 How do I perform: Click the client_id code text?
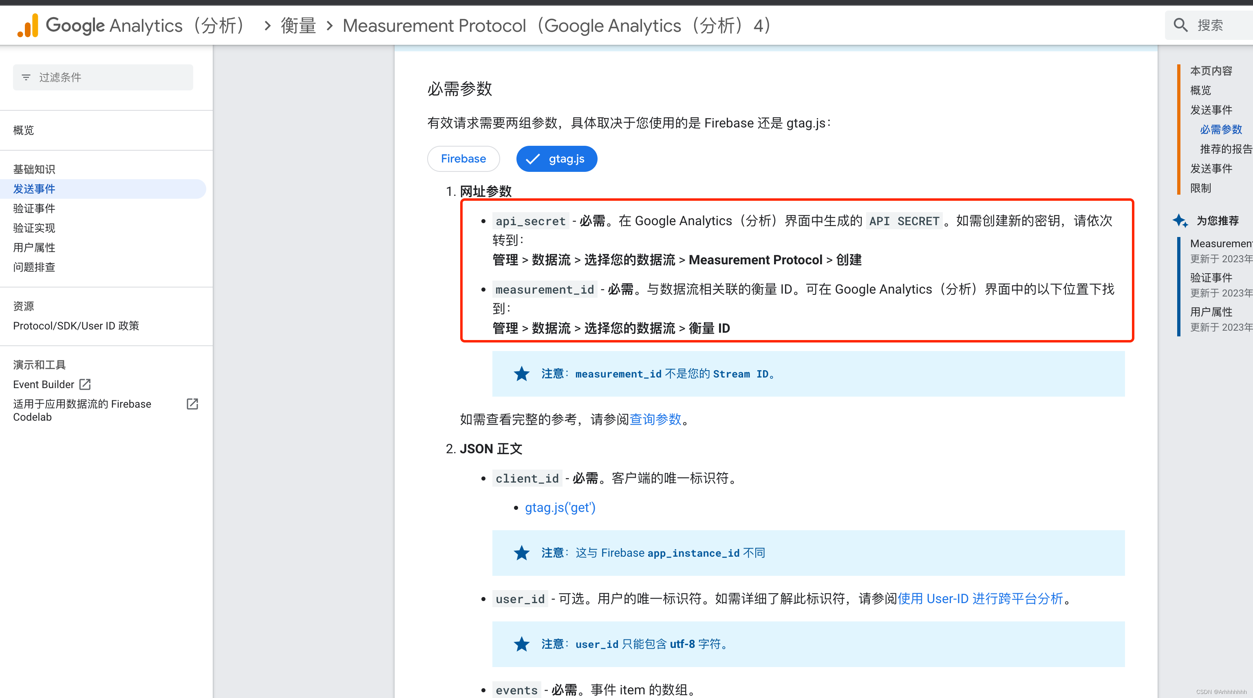[527, 478]
